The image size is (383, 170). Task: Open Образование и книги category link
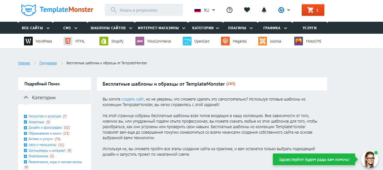pos(45,133)
